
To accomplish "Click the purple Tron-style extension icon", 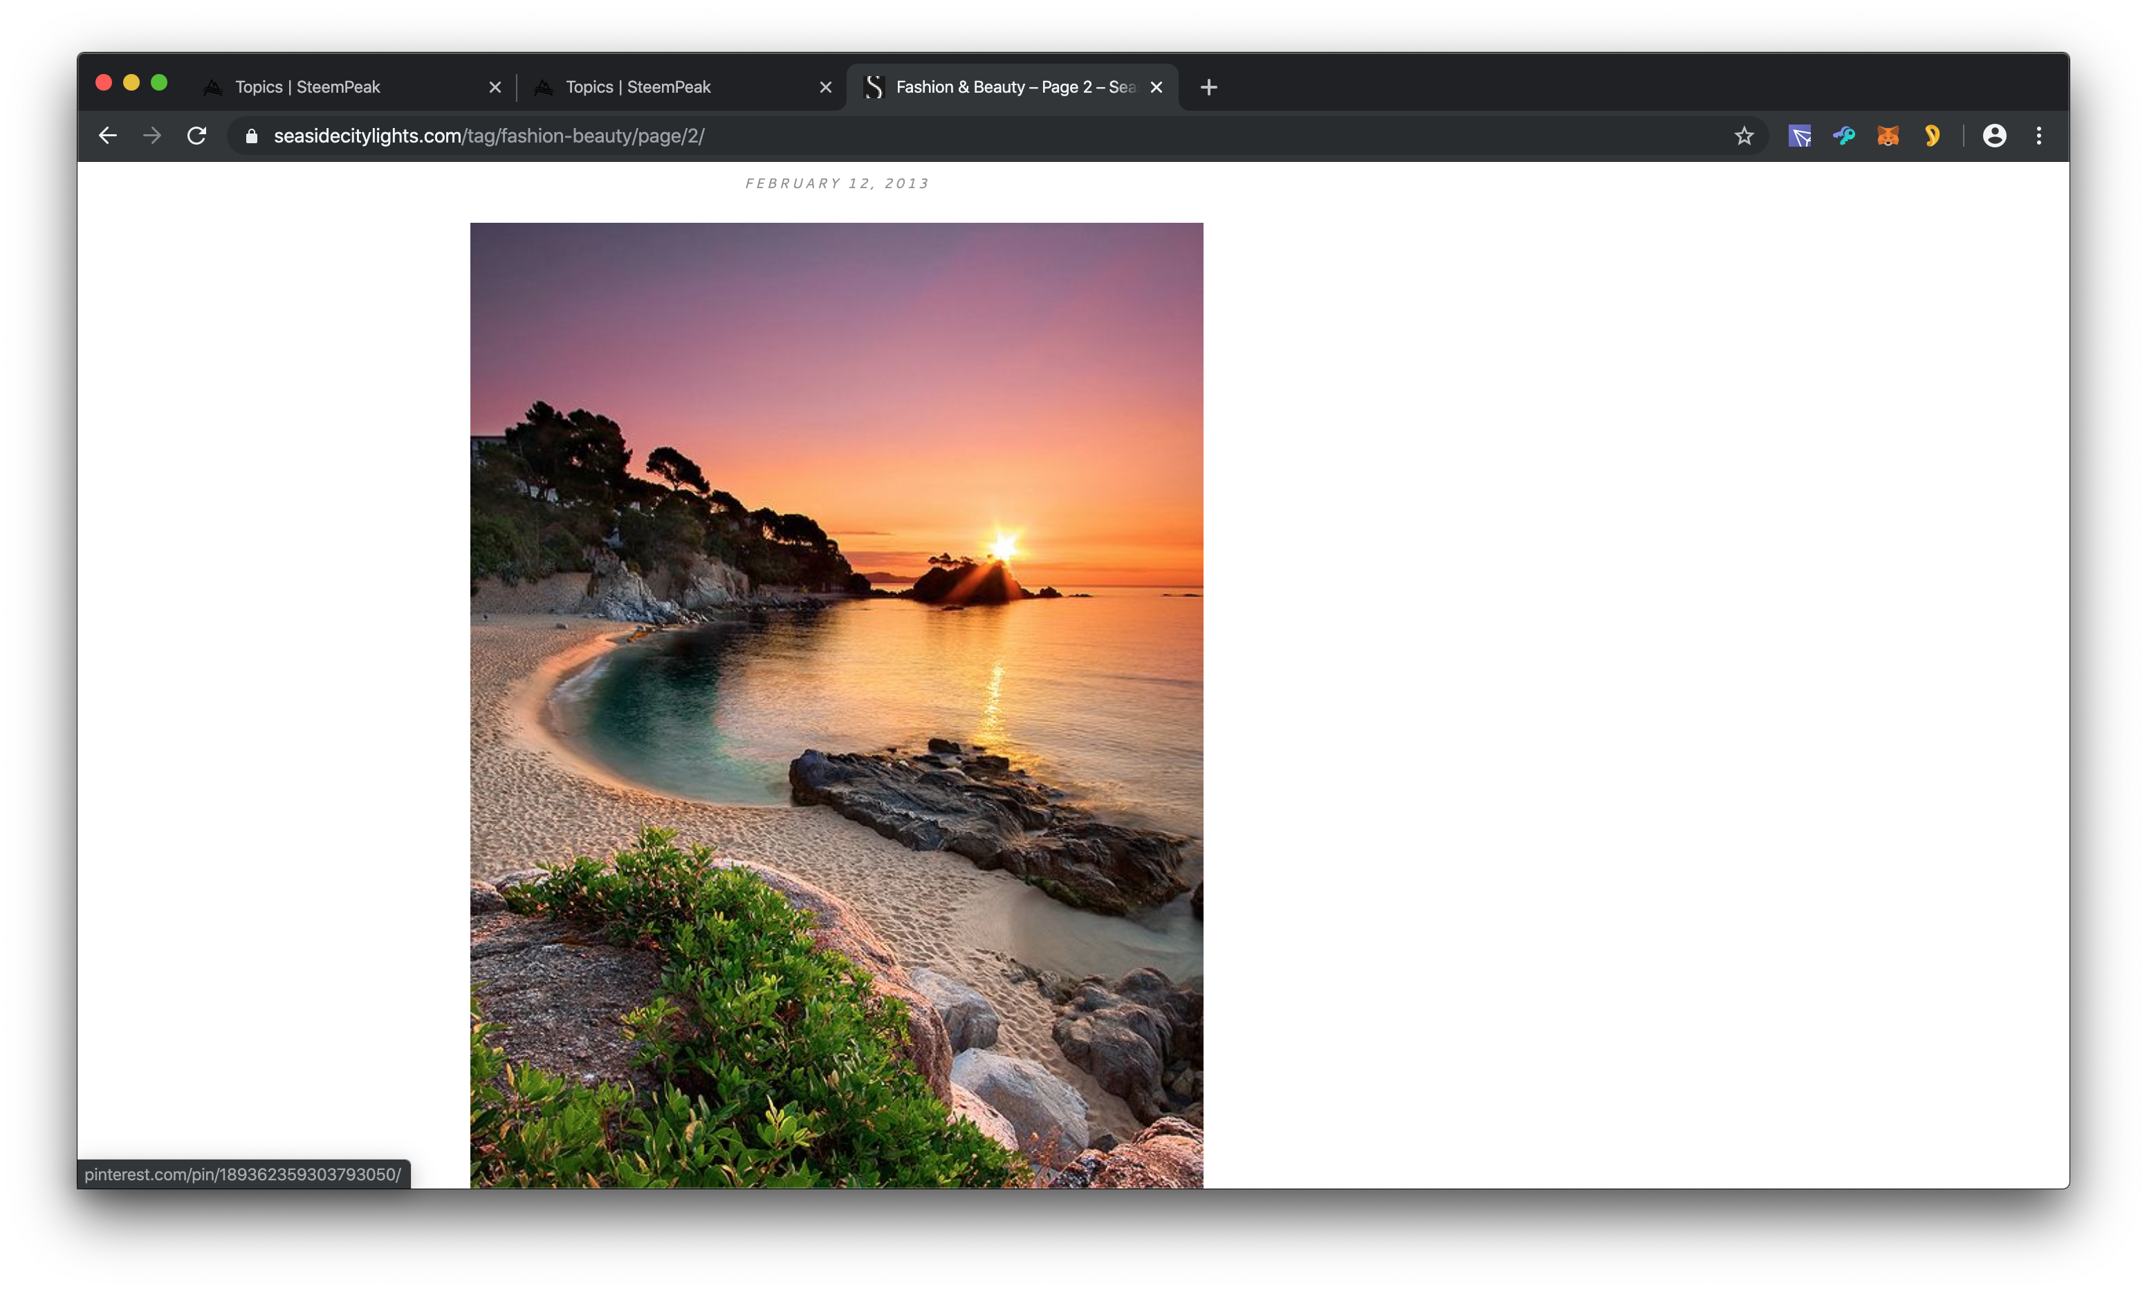I will [x=1799, y=136].
